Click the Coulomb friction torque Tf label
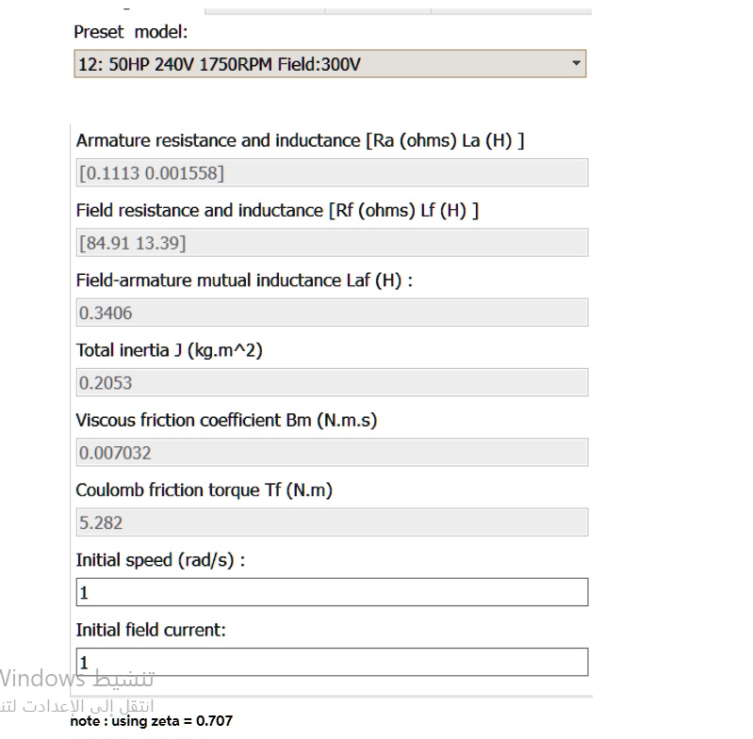The width and height of the screenshot is (753, 739). [x=205, y=490]
